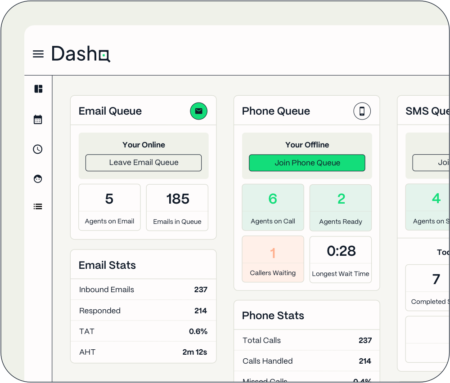Select the 185 Emails in Queue tile
450x383 pixels.
point(177,207)
